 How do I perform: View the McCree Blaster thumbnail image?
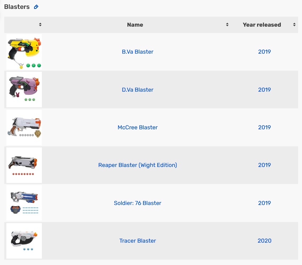(x=24, y=128)
